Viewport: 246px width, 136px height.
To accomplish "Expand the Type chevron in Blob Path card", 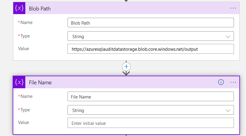I will [x=228, y=36].
